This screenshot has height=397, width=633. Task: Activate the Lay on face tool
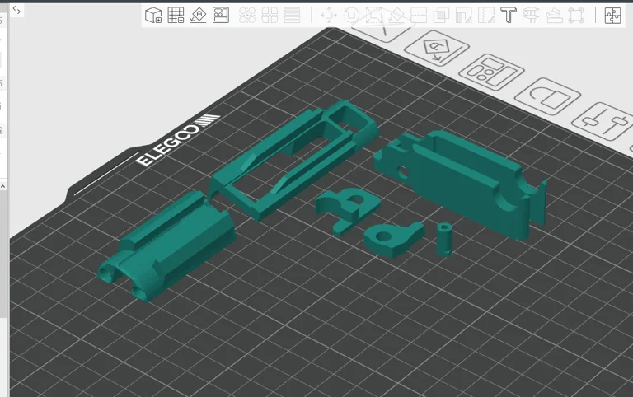point(396,15)
